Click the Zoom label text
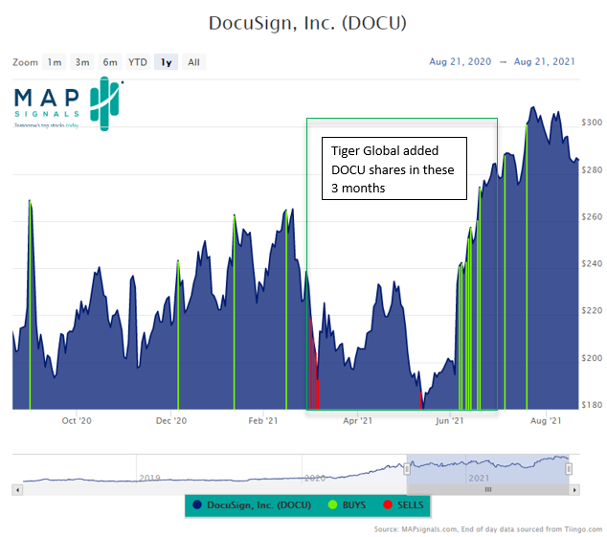 (x=25, y=62)
